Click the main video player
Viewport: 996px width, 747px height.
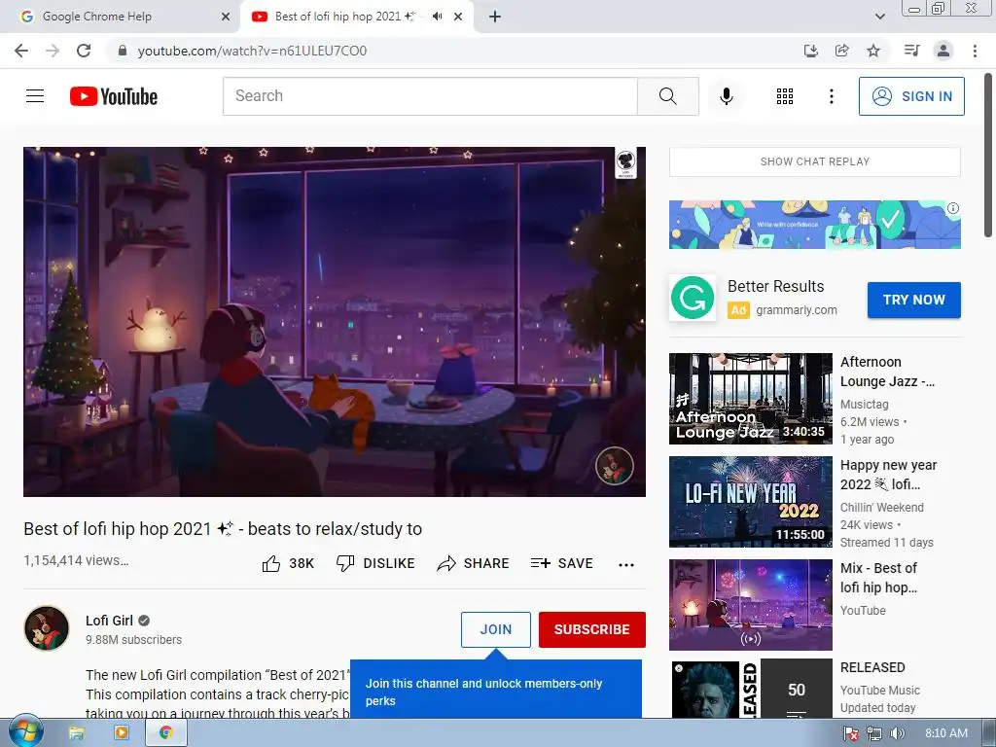pyautogui.click(x=335, y=321)
